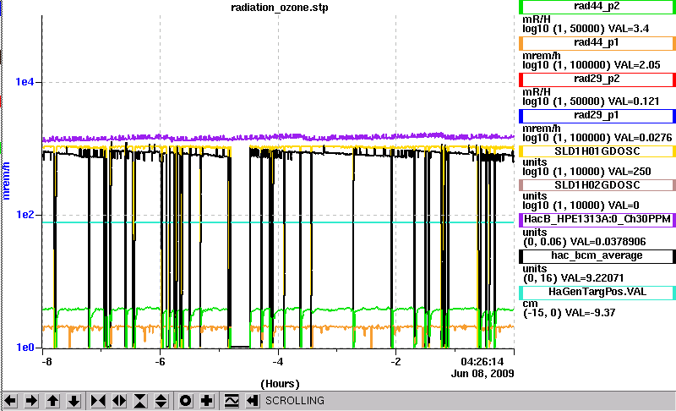The height and width of the screenshot is (411, 676).
Task: Click the mrem/h y-axis label
Action: click(6, 181)
